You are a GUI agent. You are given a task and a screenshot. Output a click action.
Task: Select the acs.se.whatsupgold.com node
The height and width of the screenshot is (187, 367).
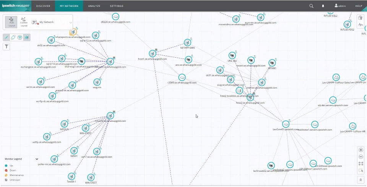(188, 60)
